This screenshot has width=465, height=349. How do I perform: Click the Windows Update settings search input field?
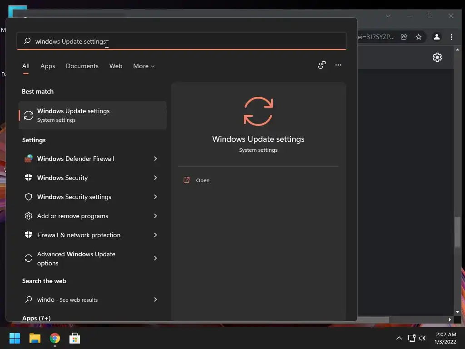[x=182, y=41]
